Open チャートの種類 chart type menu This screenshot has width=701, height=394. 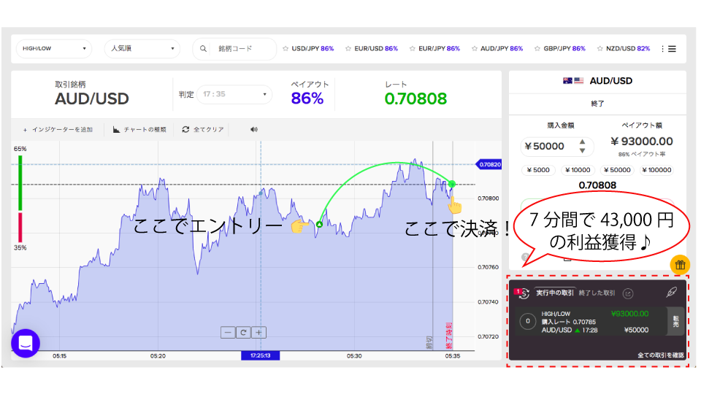[x=139, y=130]
